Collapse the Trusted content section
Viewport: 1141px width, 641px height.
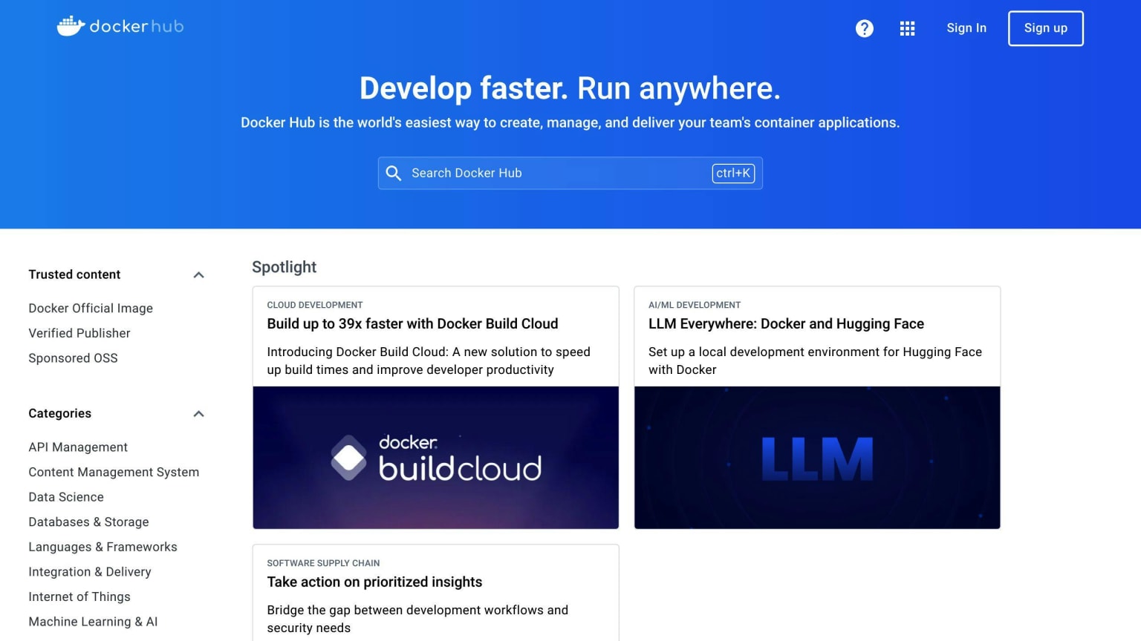198,275
